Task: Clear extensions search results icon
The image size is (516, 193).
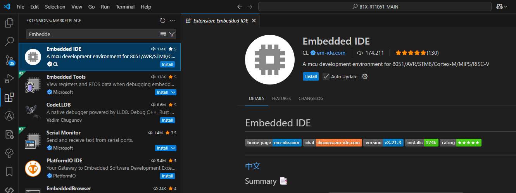Action: tap(163, 34)
